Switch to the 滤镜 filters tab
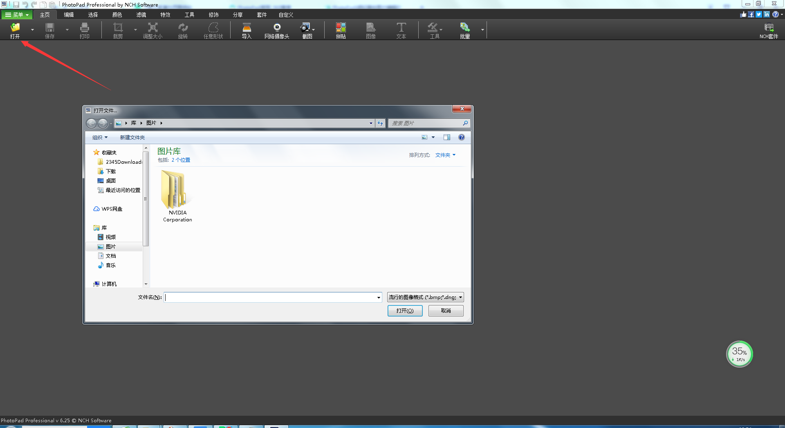The height and width of the screenshot is (428, 785). click(x=141, y=15)
